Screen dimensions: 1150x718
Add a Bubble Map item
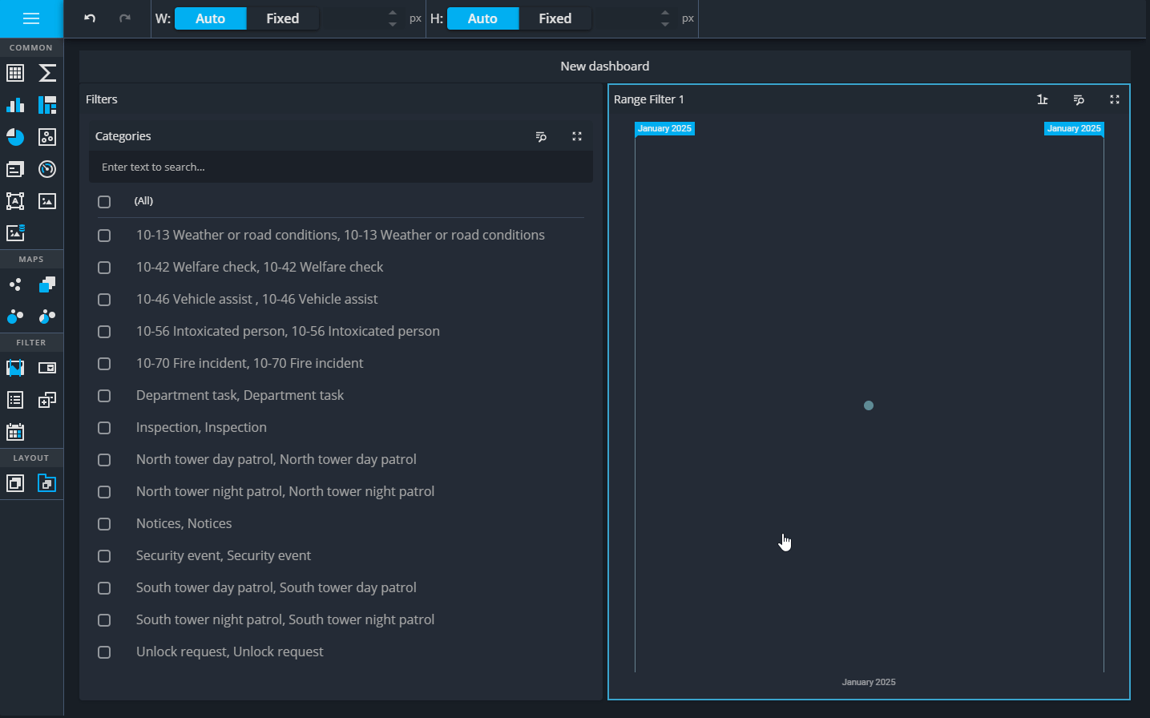point(15,317)
